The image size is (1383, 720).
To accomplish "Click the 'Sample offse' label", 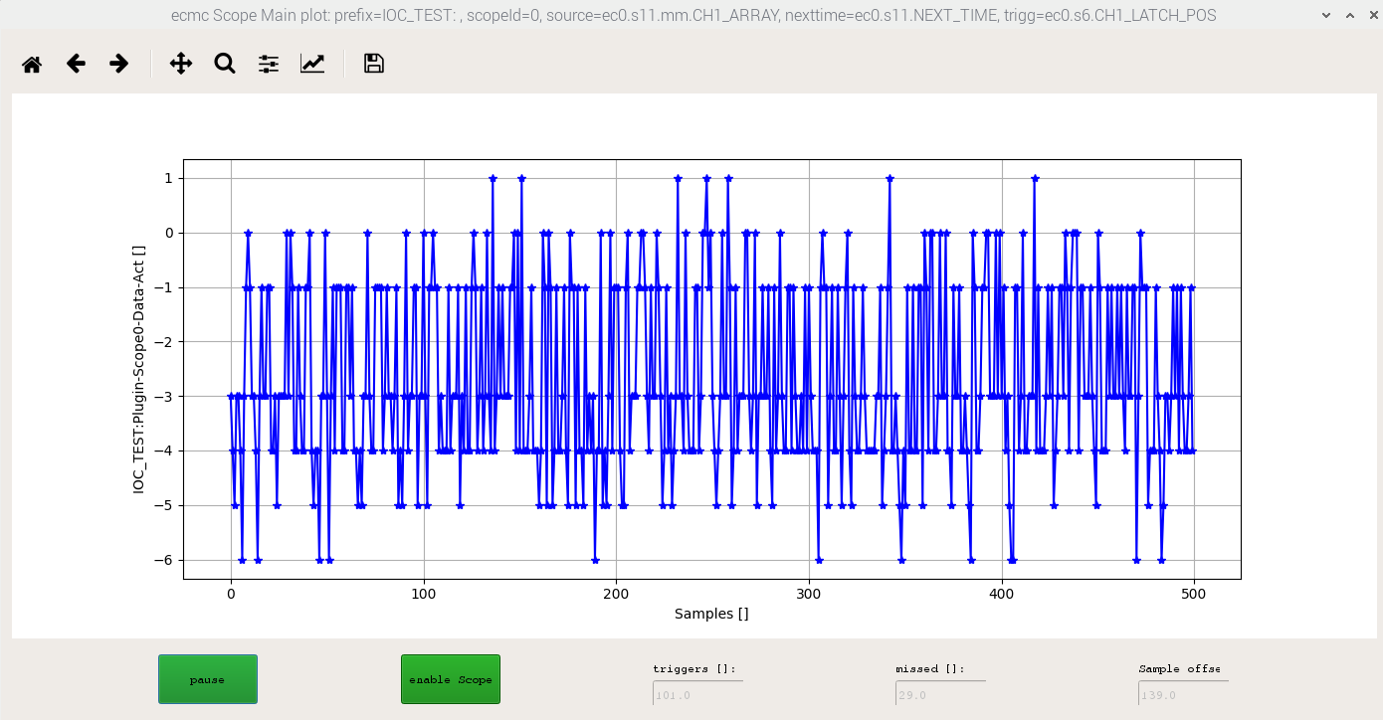I will [x=1179, y=669].
